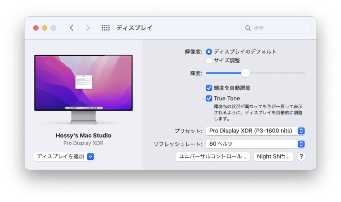Close the window with the red button

pos(36,28)
